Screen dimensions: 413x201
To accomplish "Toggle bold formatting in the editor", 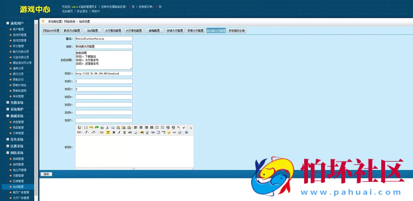I will (x=114, y=132).
